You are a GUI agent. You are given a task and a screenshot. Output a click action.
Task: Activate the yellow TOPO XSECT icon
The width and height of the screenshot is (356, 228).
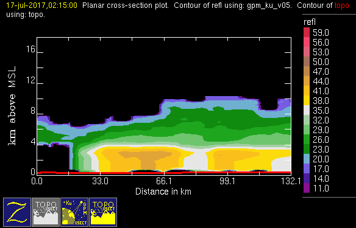coord(103,212)
